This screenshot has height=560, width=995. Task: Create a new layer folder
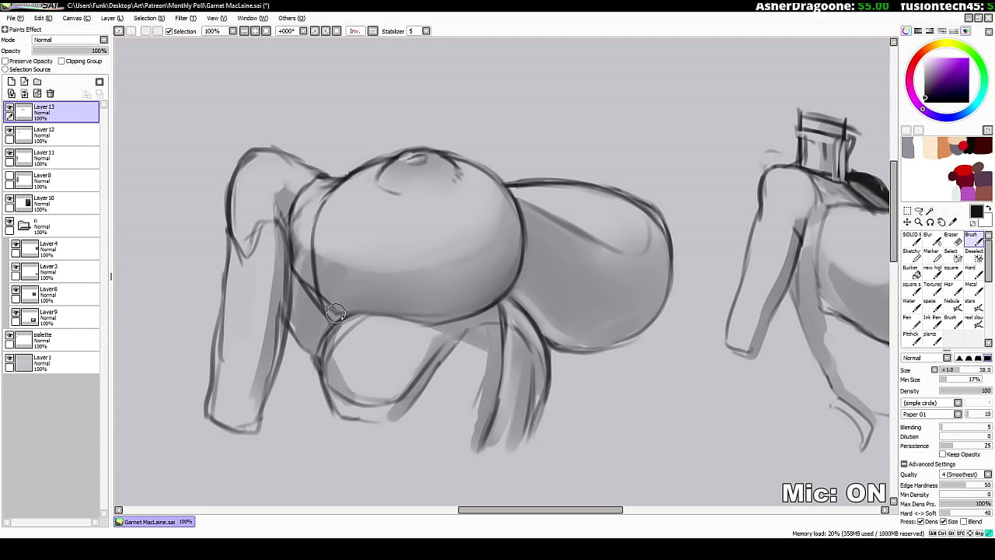point(37,82)
